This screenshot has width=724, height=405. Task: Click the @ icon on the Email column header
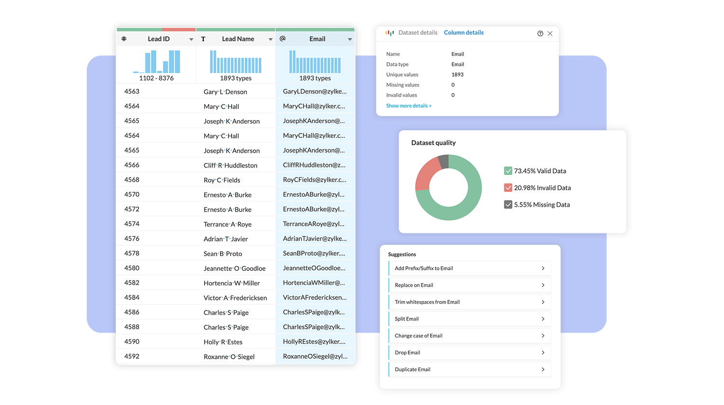(282, 39)
